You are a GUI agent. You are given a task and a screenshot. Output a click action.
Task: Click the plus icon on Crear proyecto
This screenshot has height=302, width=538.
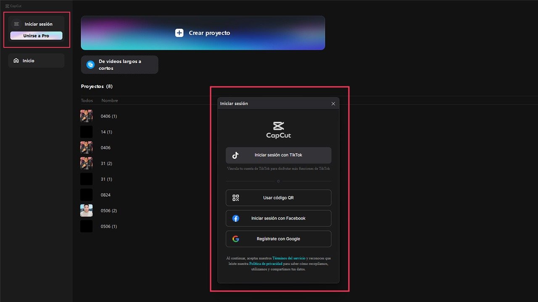pyautogui.click(x=179, y=33)
